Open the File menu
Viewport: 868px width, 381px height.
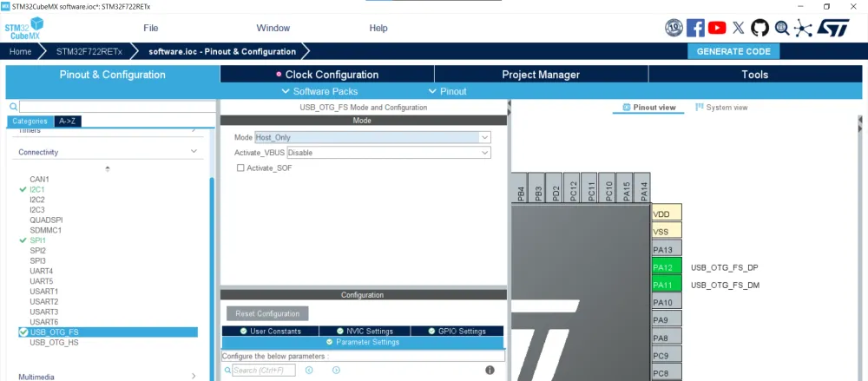pyautogui.click(x=150, y=29)
